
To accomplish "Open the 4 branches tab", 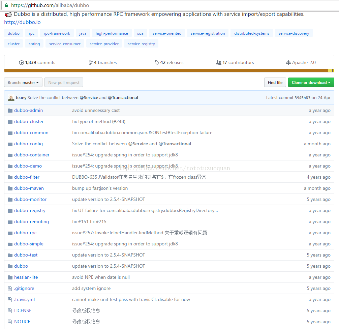I will (103, 62).
